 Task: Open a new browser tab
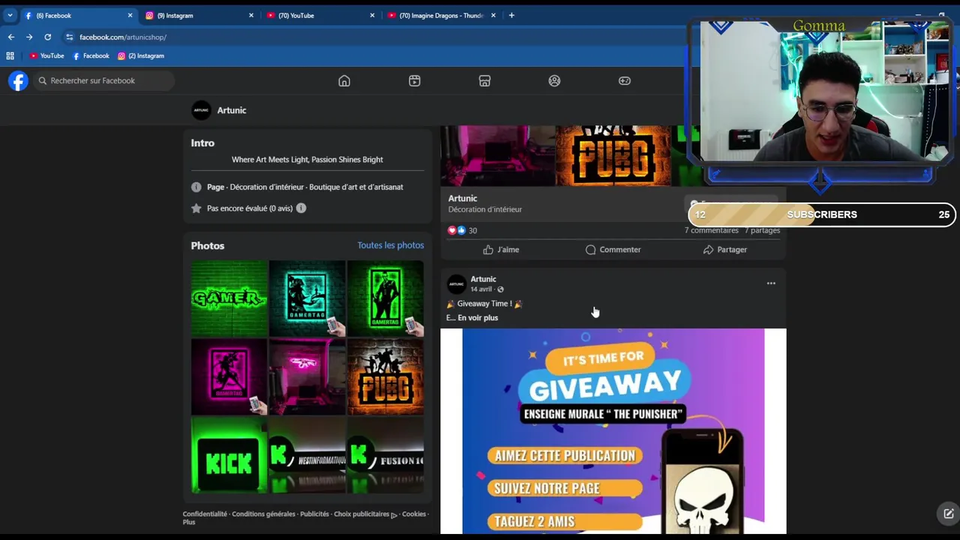coord(511,15)
